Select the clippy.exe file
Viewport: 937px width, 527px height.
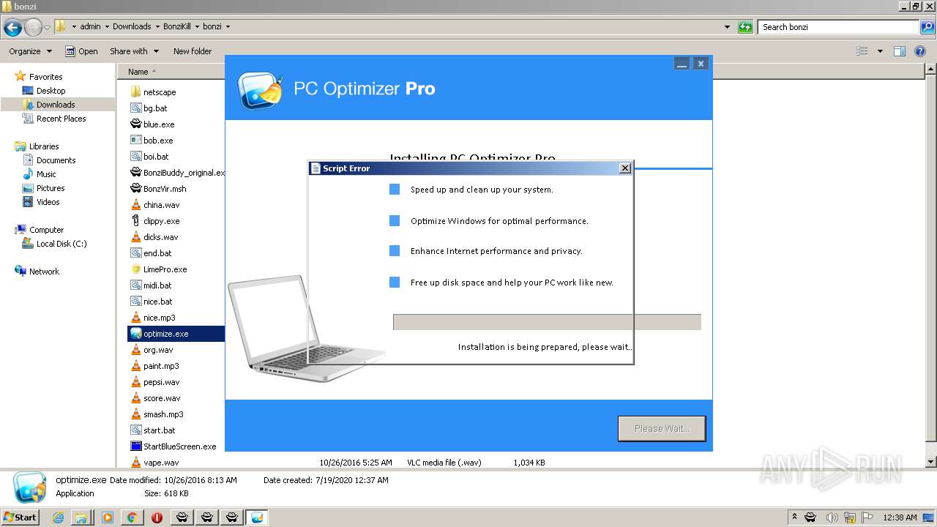coord(154,221)
